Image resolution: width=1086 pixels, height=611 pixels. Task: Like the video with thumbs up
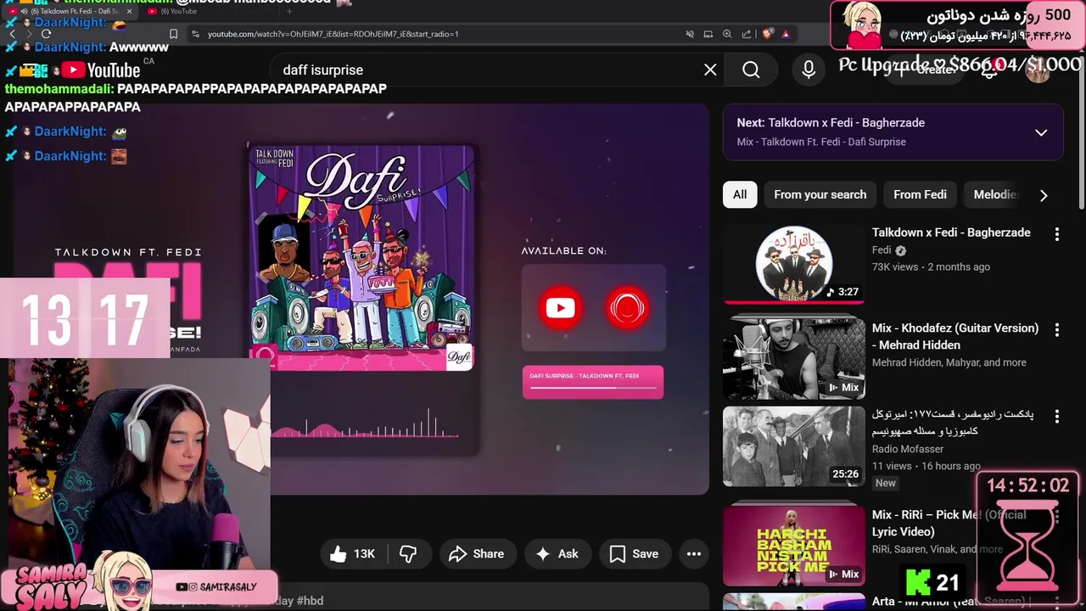click(352, 554)
